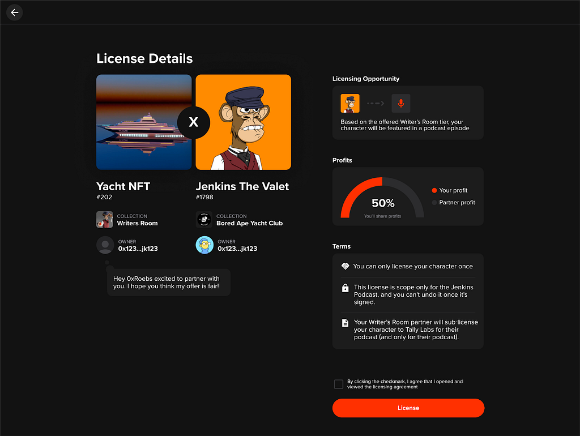Viewport: 580px width, 436px height.
Task: Click the grey Yacht NFT owner avatar
Action: coord(105,245)
